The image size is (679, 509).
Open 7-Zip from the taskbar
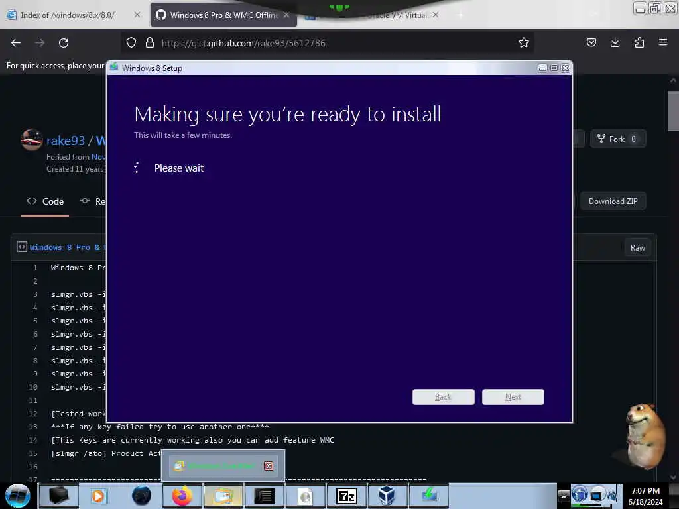346,496
